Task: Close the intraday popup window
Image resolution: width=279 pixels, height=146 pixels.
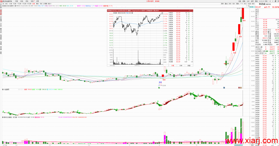Action: pos(192,11)
